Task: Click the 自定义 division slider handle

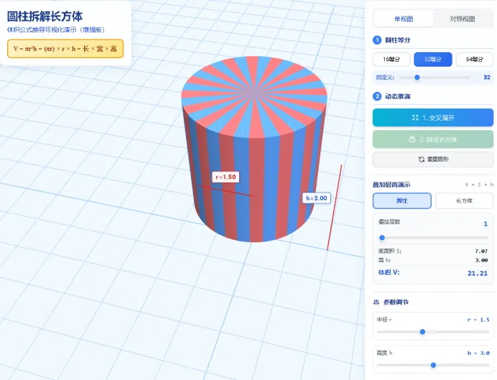Action: pyautogui.click(x=417, y=78)
